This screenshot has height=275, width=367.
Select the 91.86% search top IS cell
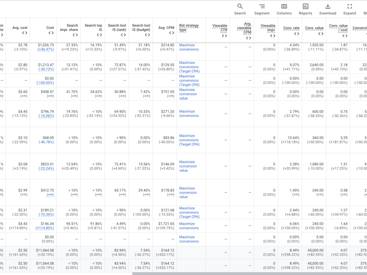click(92, 225)
